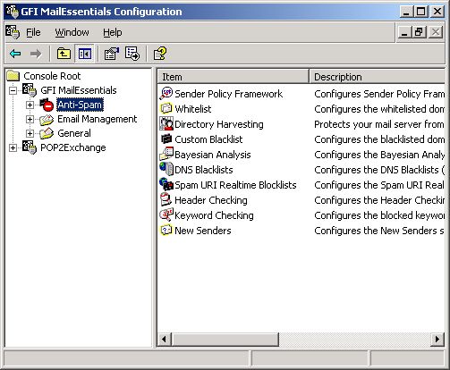
Task: Select the Sender Policy Framework text
Action: [x=228, y=94]
